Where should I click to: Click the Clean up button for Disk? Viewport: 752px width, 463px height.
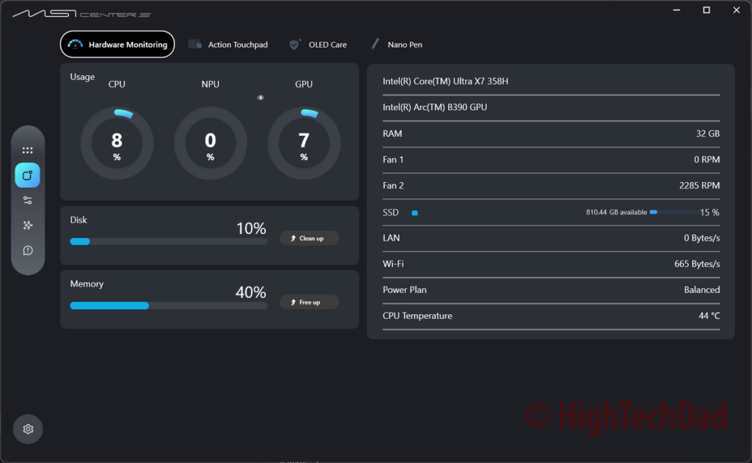point(309,238)
